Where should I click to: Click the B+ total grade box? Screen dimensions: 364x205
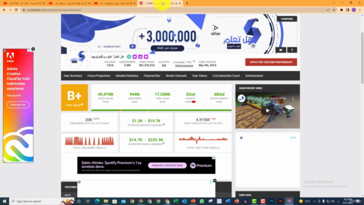click(75, 97)
